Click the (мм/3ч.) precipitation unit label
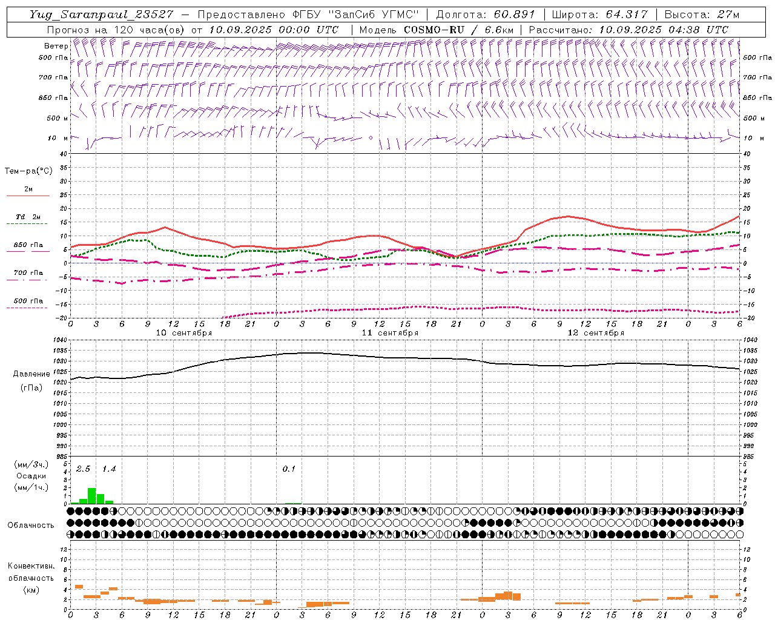The width and height of the screenshot is (775, 620). 31,464
